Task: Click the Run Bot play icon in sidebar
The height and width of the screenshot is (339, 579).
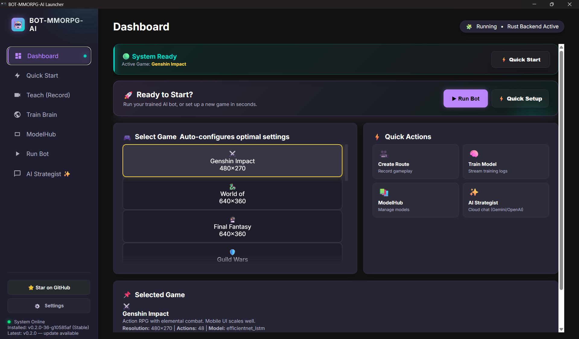Action: [x=17, y=154]
